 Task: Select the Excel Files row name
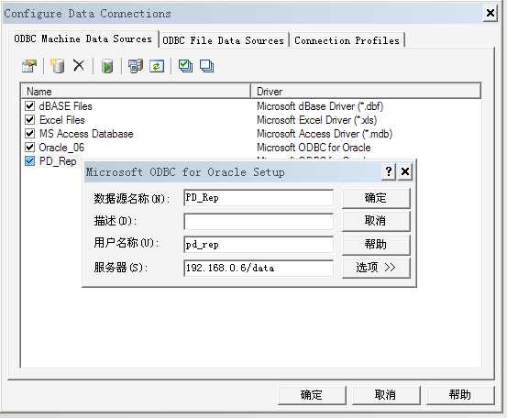[62, 120]
